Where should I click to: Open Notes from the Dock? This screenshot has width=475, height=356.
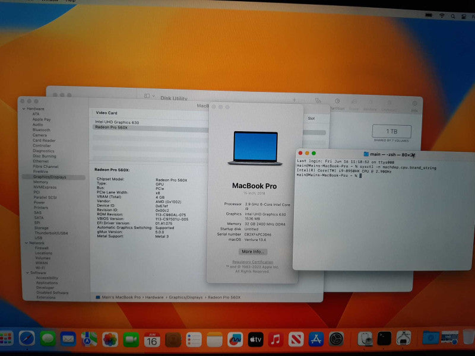pyautogui.click(x=214, y=340)
